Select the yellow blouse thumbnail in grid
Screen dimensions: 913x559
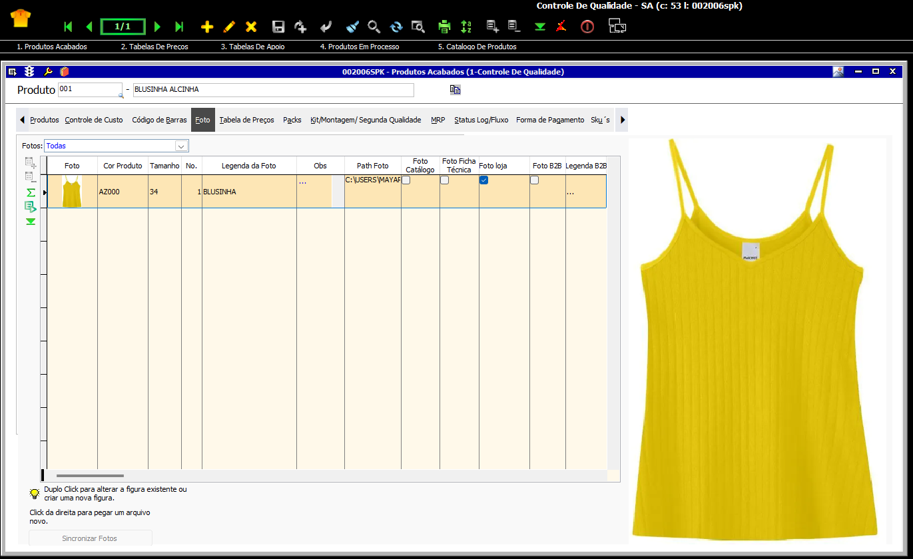coord(72,192)
